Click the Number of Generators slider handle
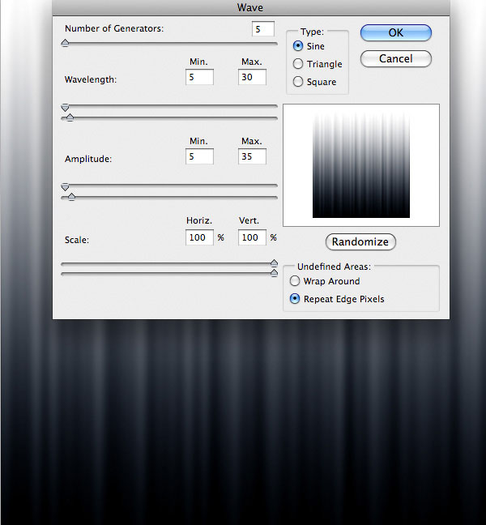Screen dimensions: 486x525 [66, 43]
